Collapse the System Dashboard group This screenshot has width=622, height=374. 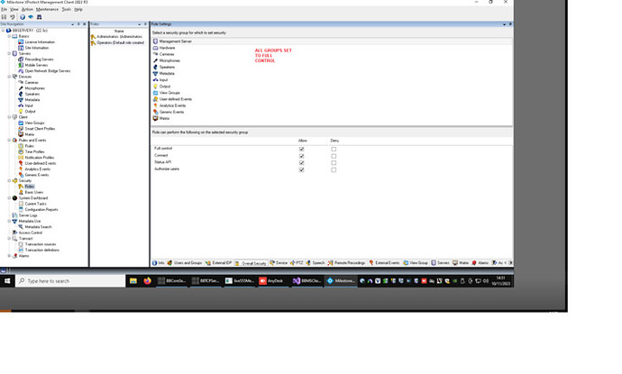(x=9, y=198)
